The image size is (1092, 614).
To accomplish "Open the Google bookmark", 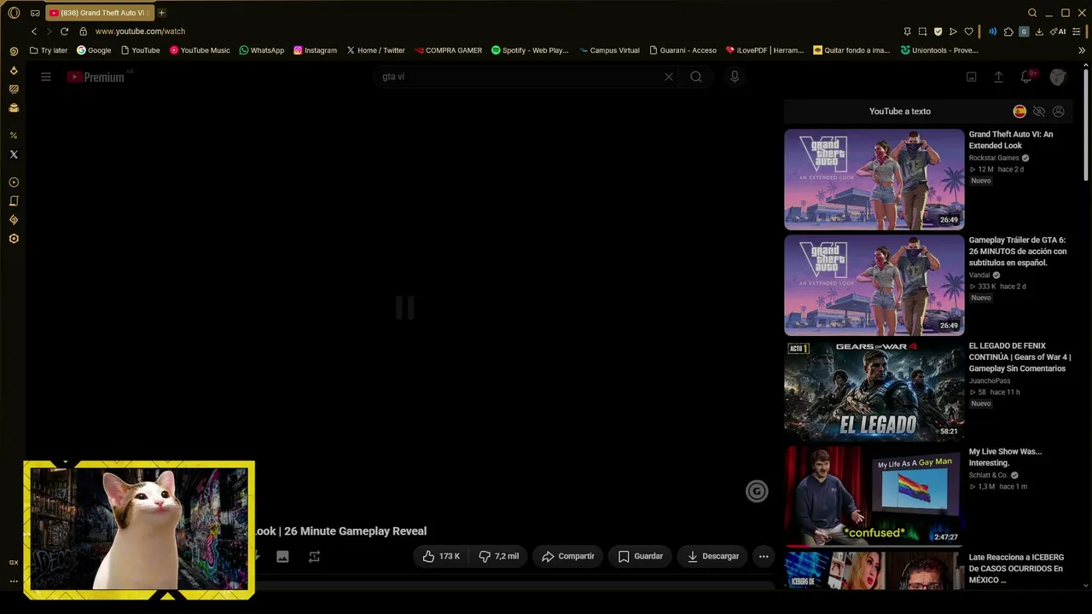I will click(x=94, y=50).
